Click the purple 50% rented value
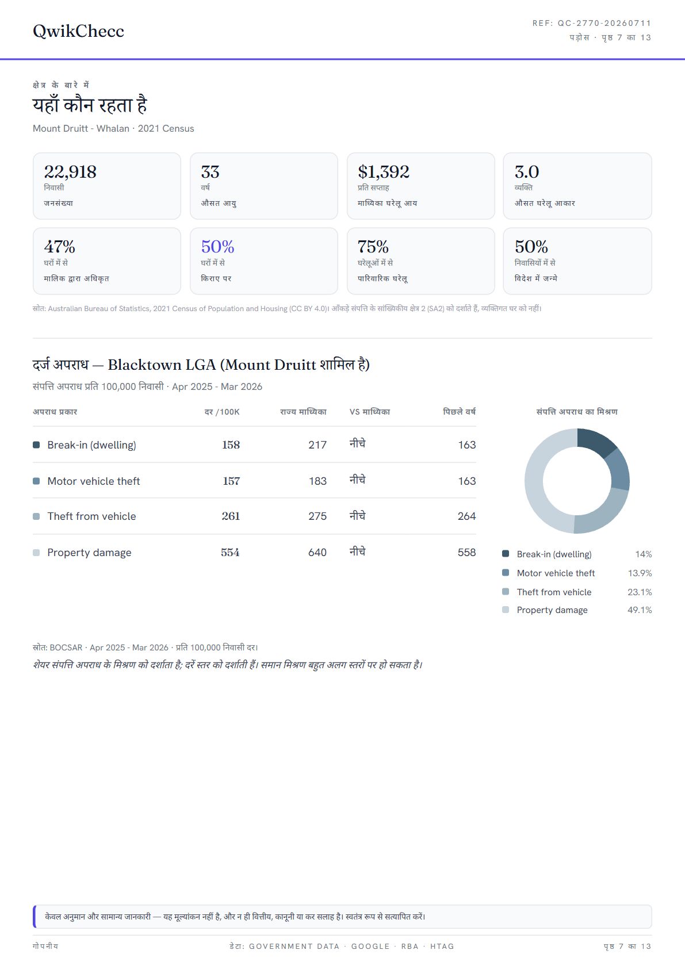This screenshot has height=969, width=685. [217, 247]
